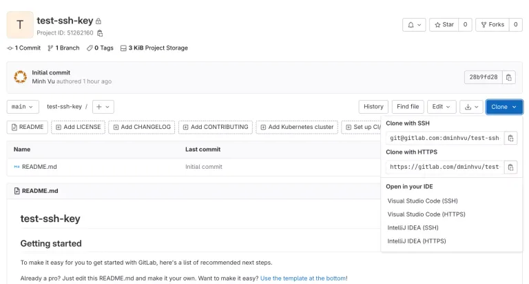Click the test-ssh-key README heading
529x284 pixels.
(x=50, y=219)
